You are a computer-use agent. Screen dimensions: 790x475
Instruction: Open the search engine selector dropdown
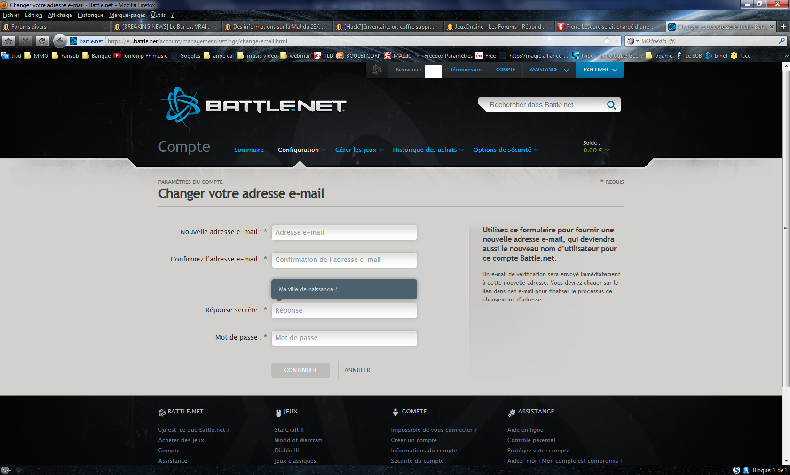(633, 41)
